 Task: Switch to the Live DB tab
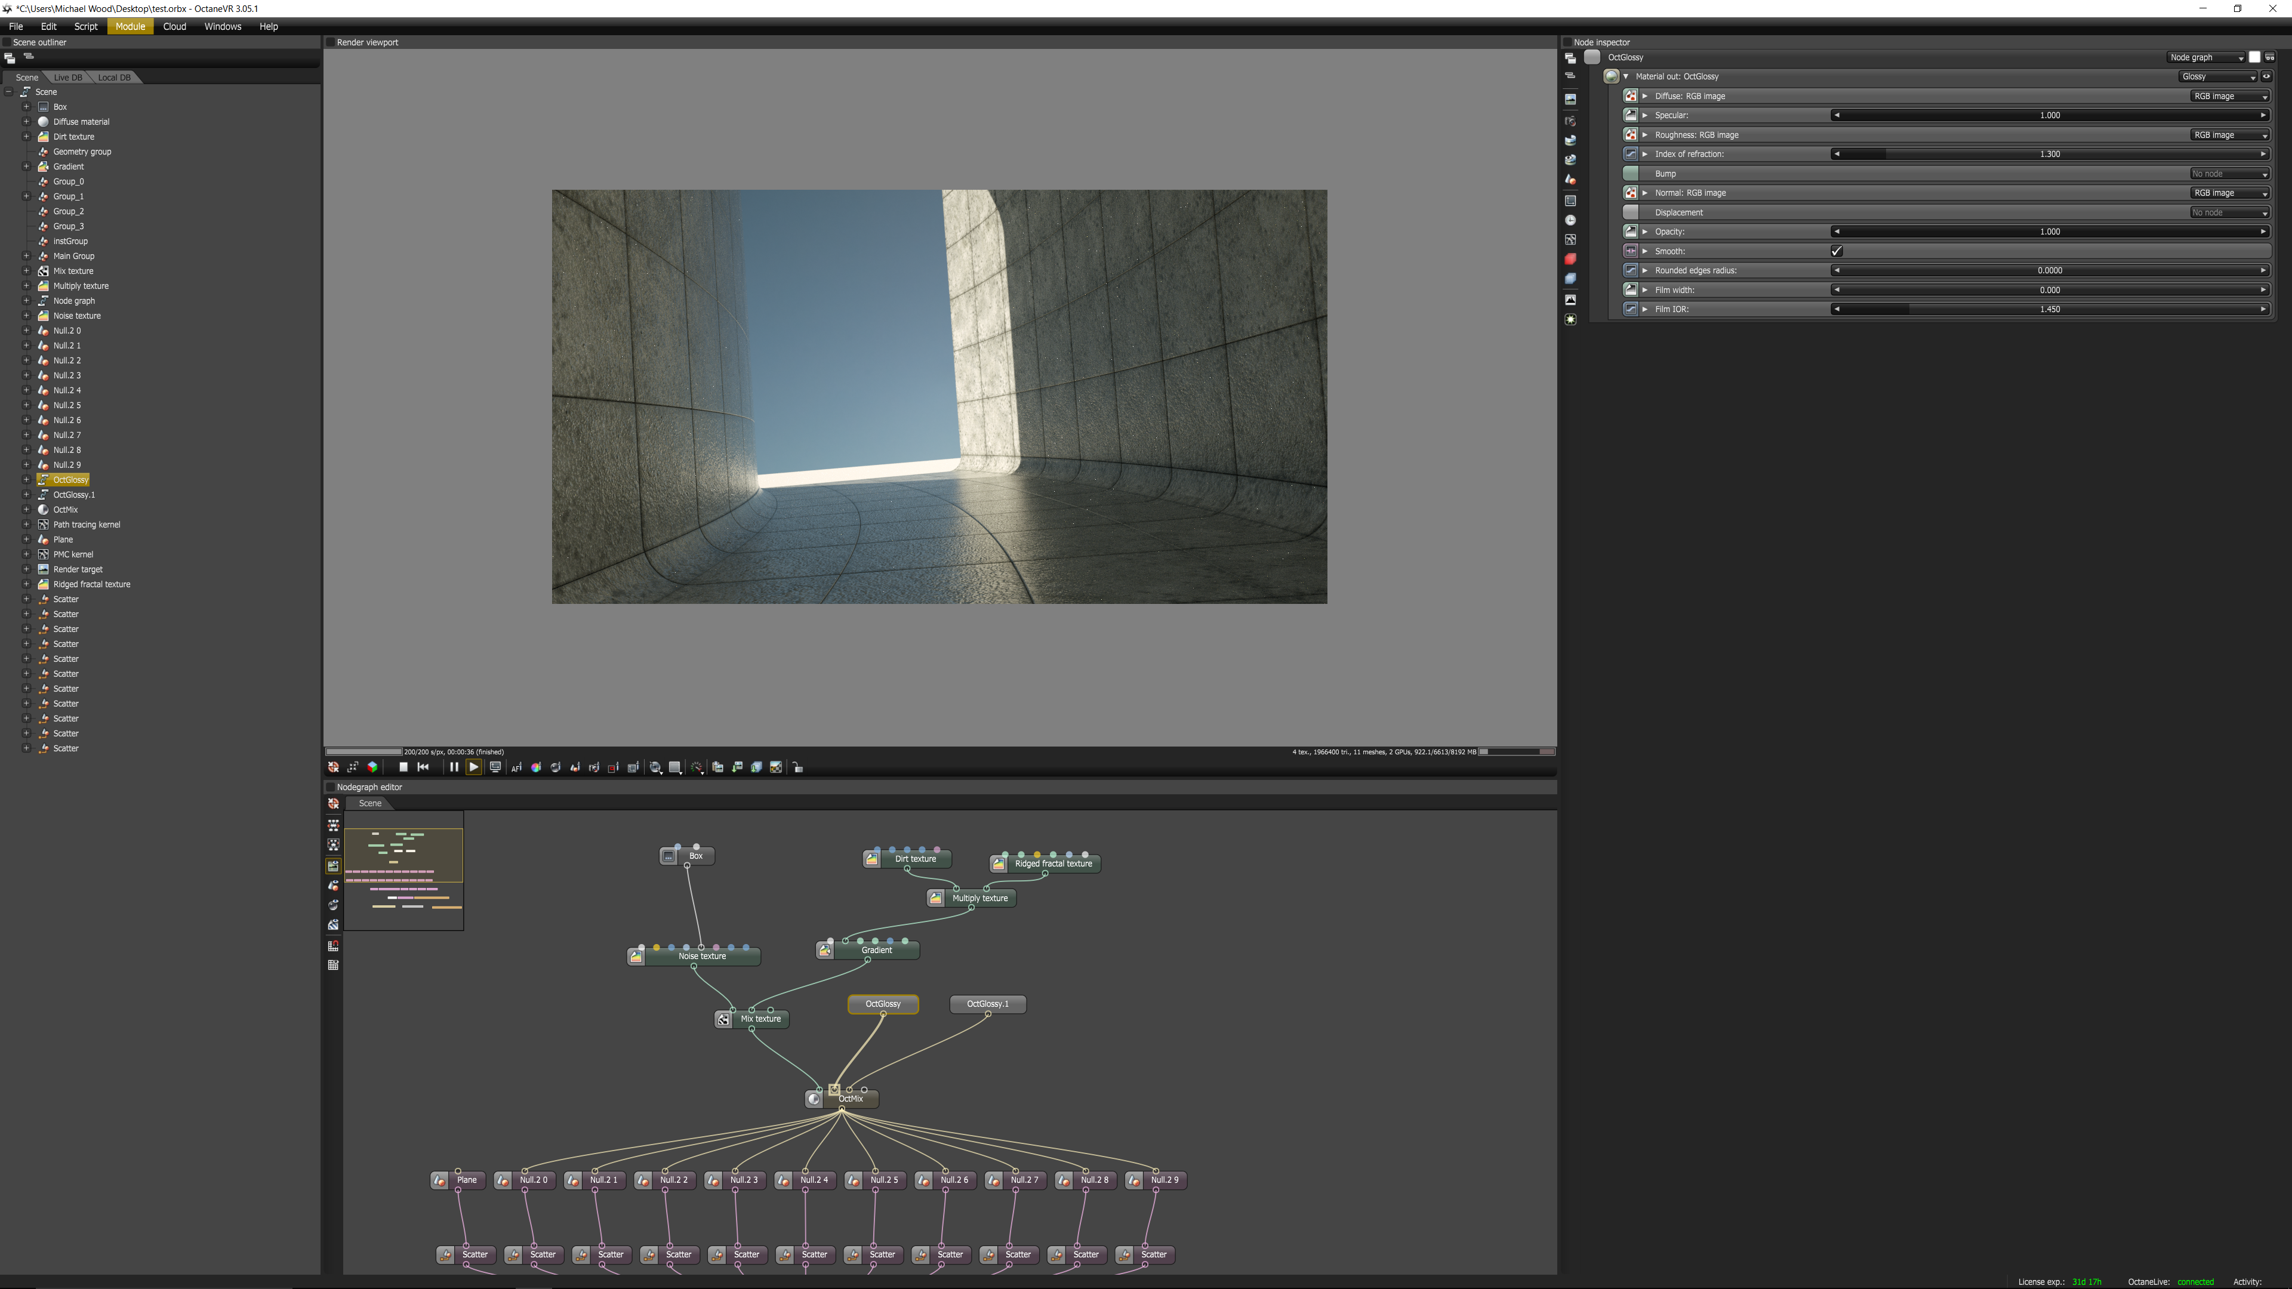point(67,78)
